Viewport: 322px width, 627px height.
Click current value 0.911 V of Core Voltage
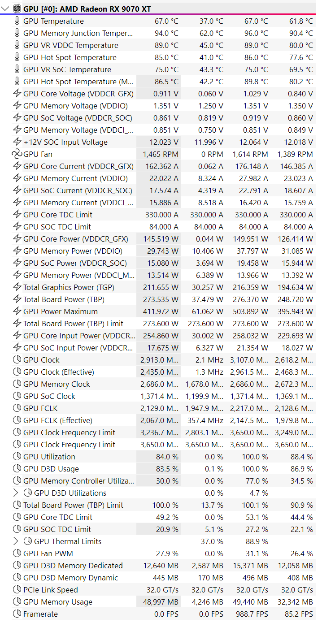pyautogui.click(x=166, y=94)
